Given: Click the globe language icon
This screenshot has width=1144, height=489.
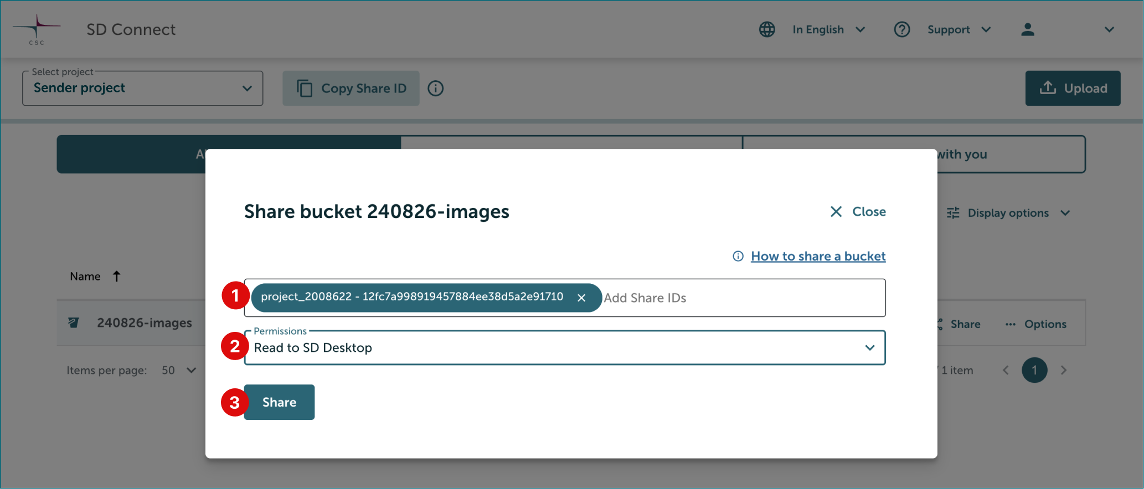Looking at the screenshot, I should point(767,29).
